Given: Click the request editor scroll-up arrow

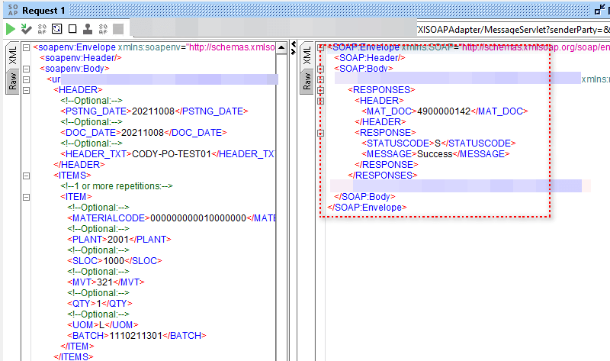Looking at the screenshot, I should point(284,47).
